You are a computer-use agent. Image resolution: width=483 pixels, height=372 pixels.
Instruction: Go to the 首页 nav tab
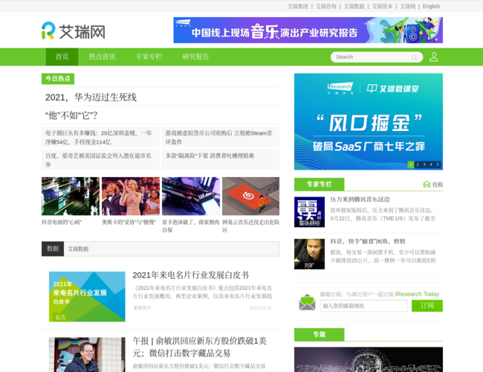pyautogui.click(x=62, y=57)
